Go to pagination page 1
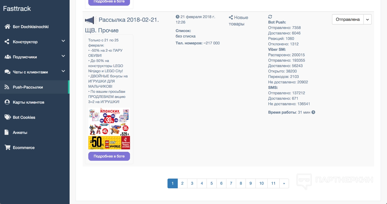The image size is (387, 204). click(x=173, y=183)
